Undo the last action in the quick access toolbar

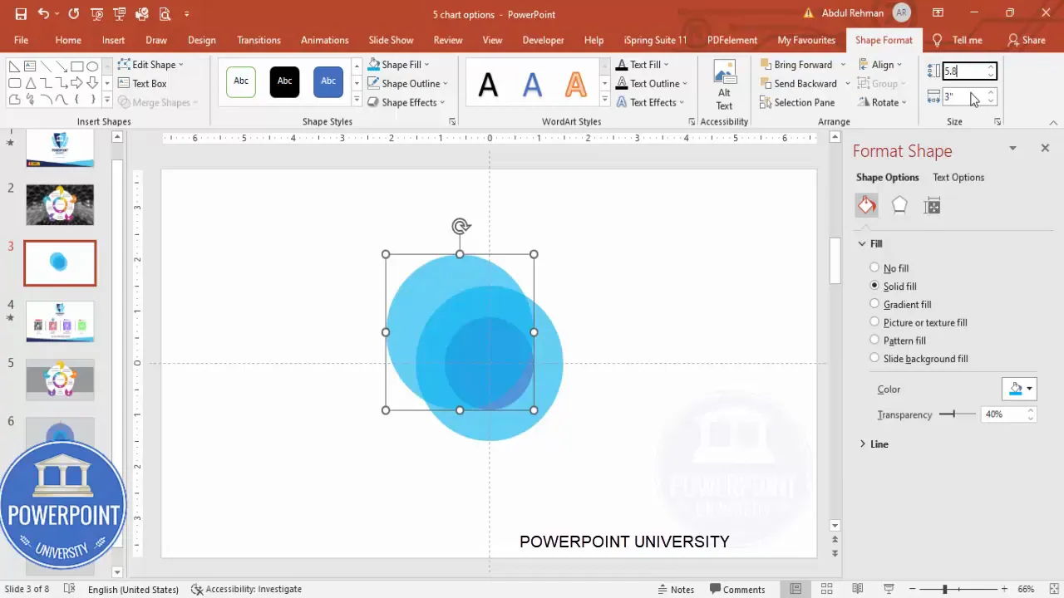coord(43,14)
